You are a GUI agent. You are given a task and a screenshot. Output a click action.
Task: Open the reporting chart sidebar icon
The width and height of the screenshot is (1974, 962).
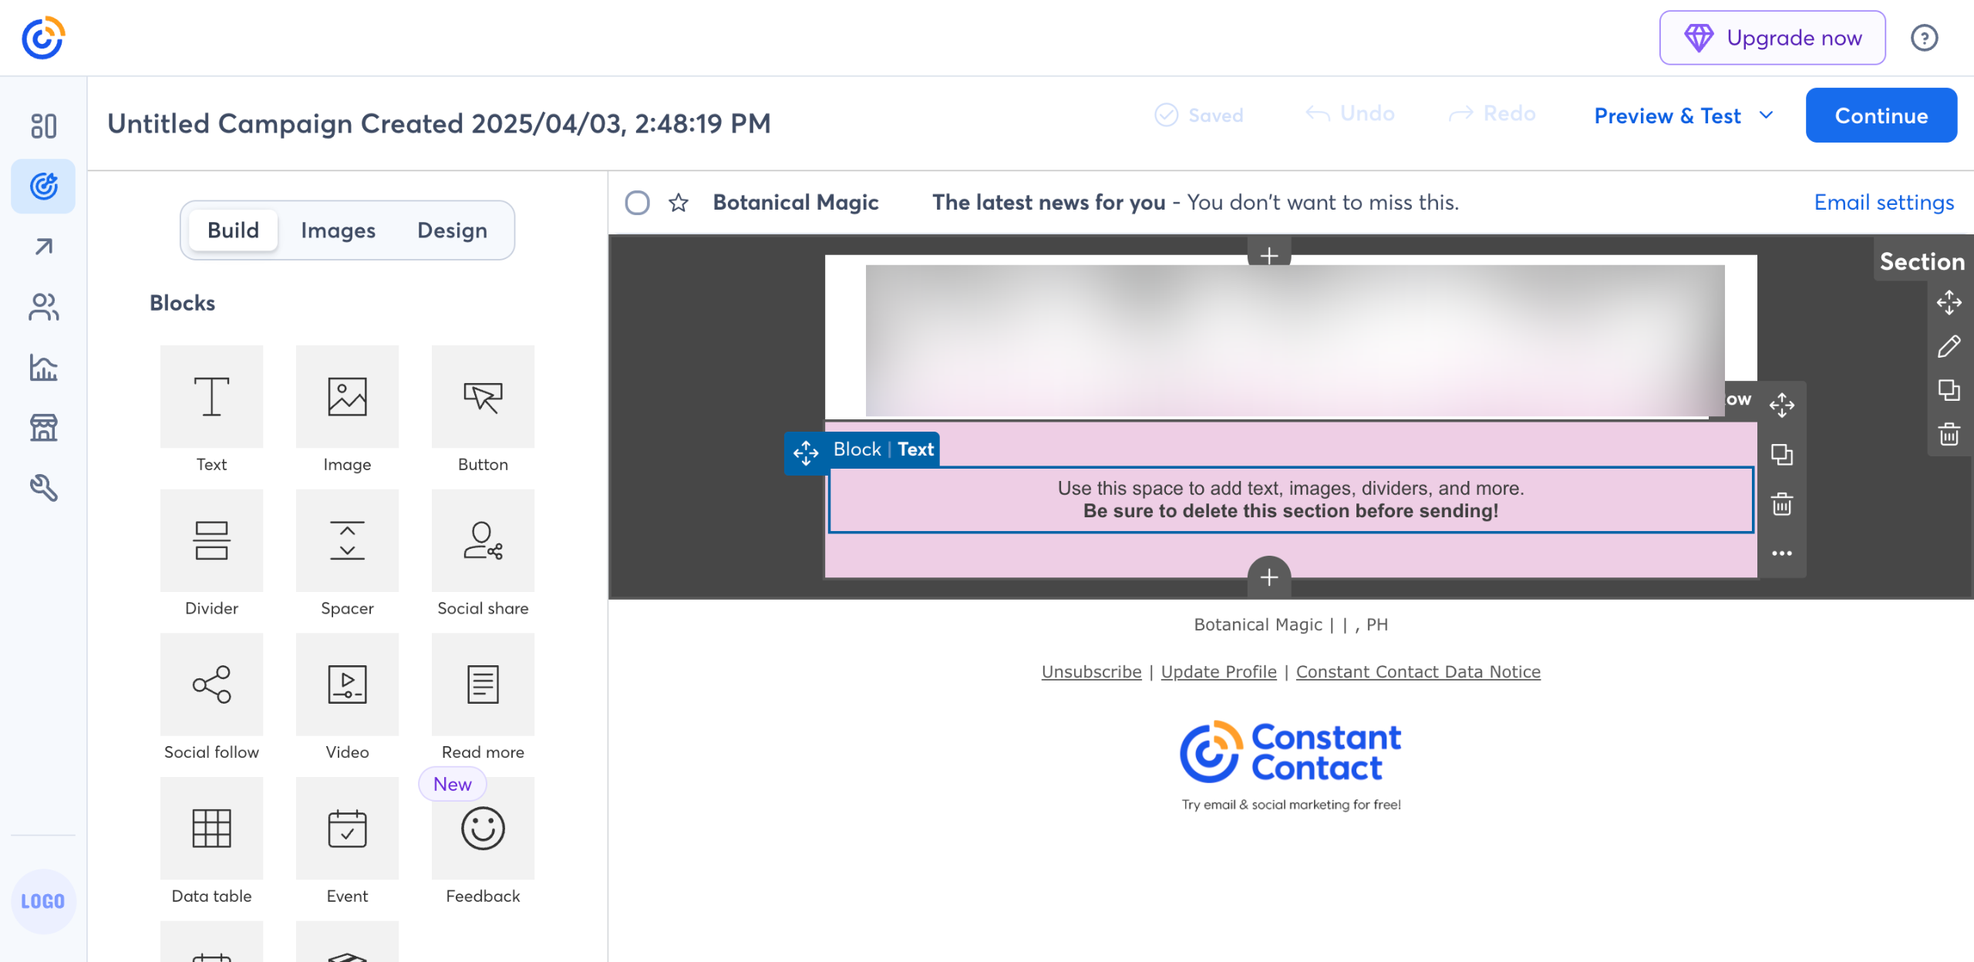pyautogui.click(x=43, y=368)
